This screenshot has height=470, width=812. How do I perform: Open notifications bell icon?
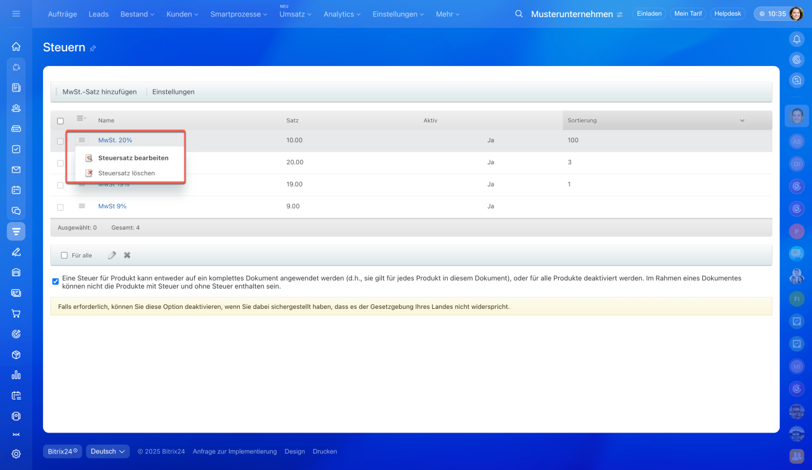pos(797,39)
